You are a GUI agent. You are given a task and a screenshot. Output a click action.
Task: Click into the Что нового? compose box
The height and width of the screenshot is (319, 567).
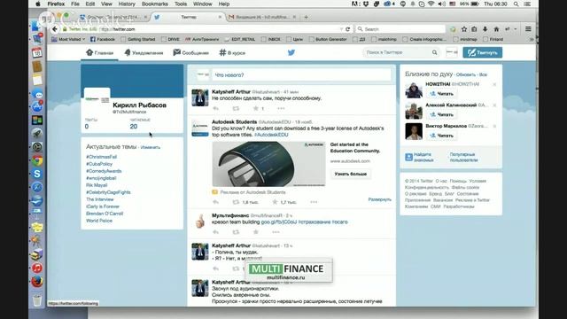tap(301, 74)
